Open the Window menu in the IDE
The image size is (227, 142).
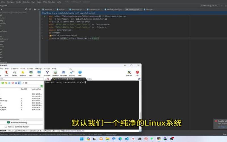[x=52, y=2]
